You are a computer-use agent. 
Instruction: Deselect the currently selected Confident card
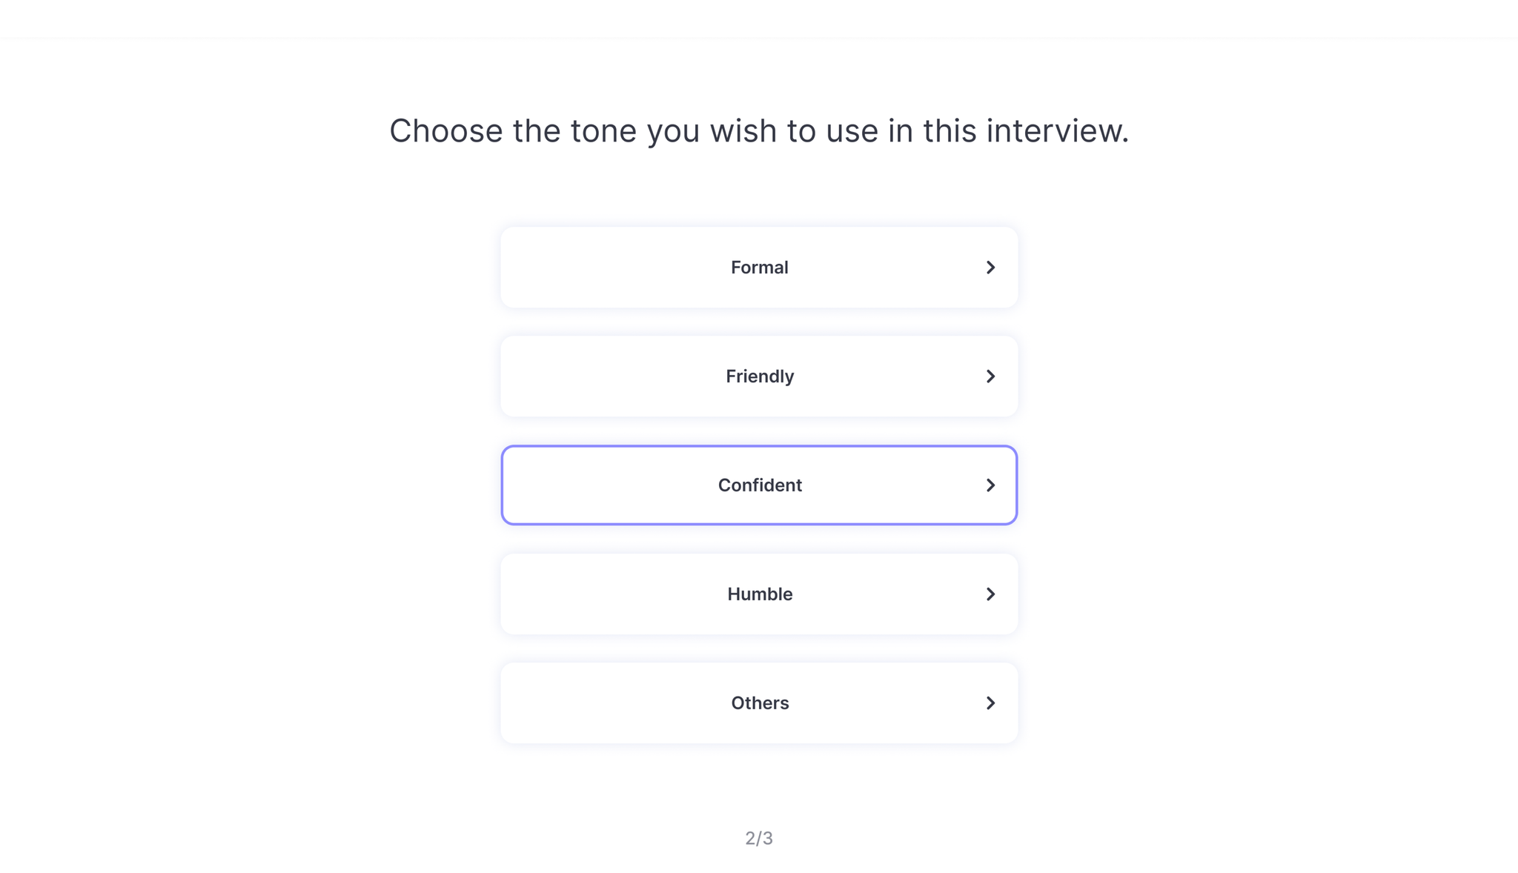(759, 485)
